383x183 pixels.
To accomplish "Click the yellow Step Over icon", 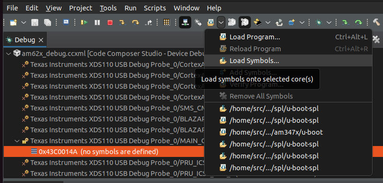I will click(135, 22).
